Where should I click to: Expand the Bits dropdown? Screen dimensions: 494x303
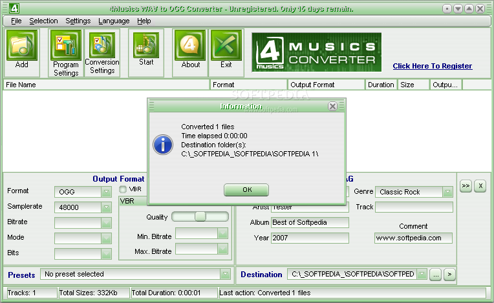(106, 254)
